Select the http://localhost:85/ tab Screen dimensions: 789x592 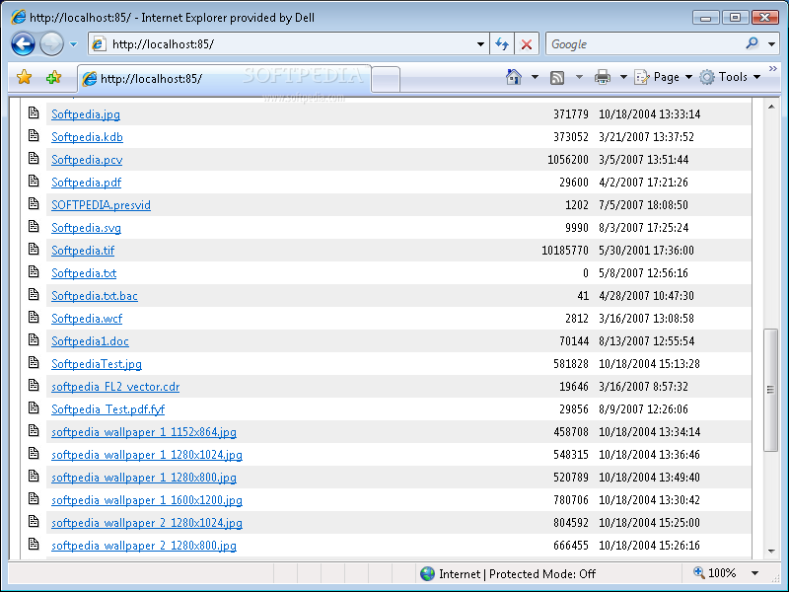pyautogui.click(x=225, y=79)
